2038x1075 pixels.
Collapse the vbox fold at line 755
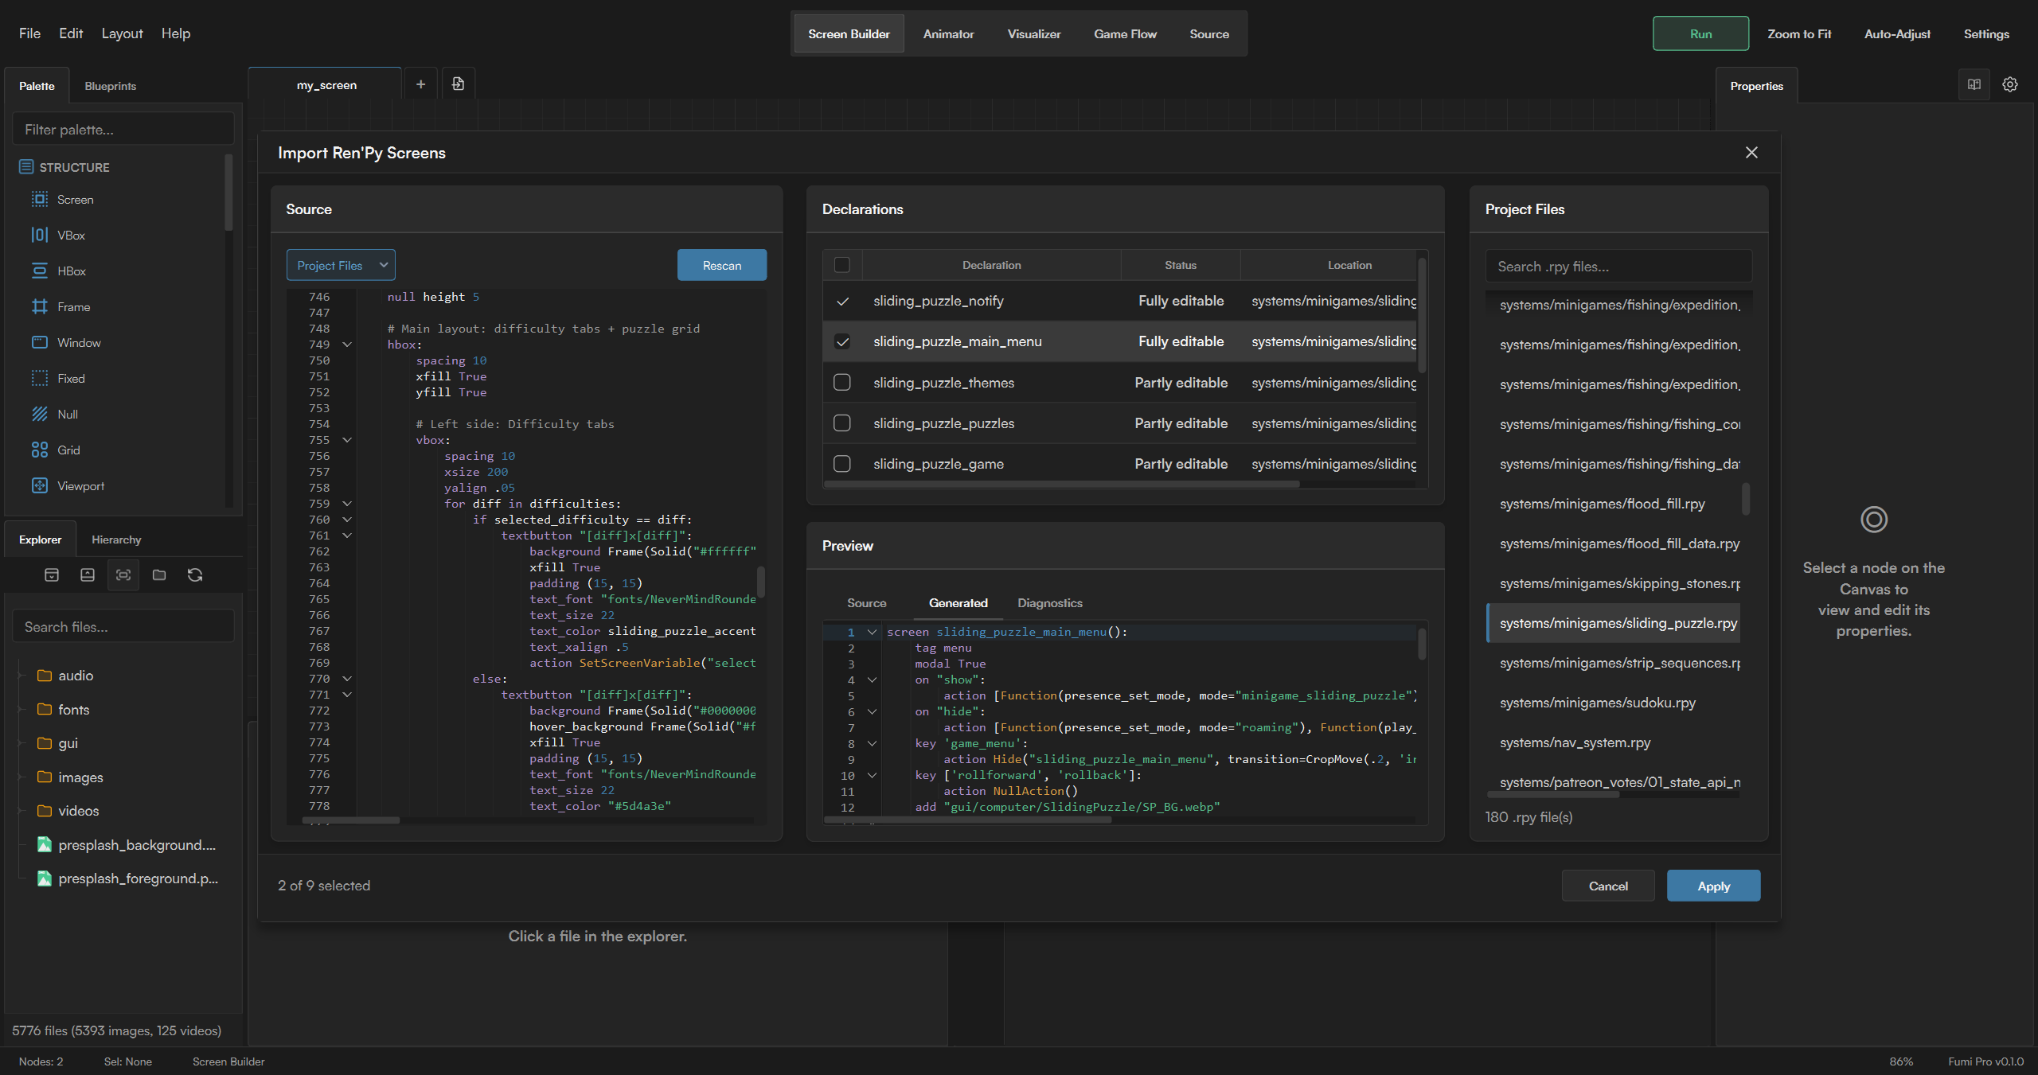tap(347, 440)
